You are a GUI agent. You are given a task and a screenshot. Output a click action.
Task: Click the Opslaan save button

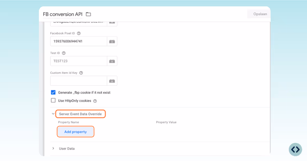click(260, 14)
